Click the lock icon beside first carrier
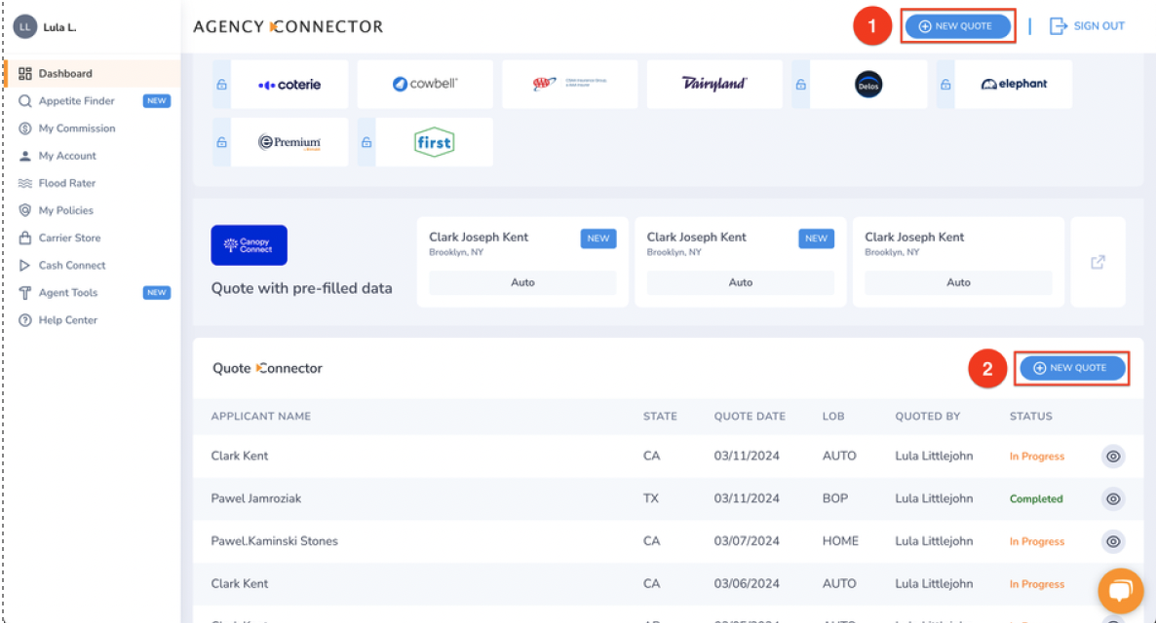The image size is (1156, 623). pos(366,141)
